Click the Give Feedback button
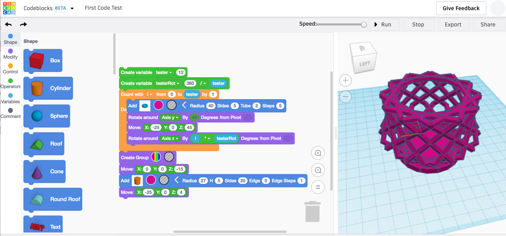This screenshot has width=506, height=236. pos(461,8)
